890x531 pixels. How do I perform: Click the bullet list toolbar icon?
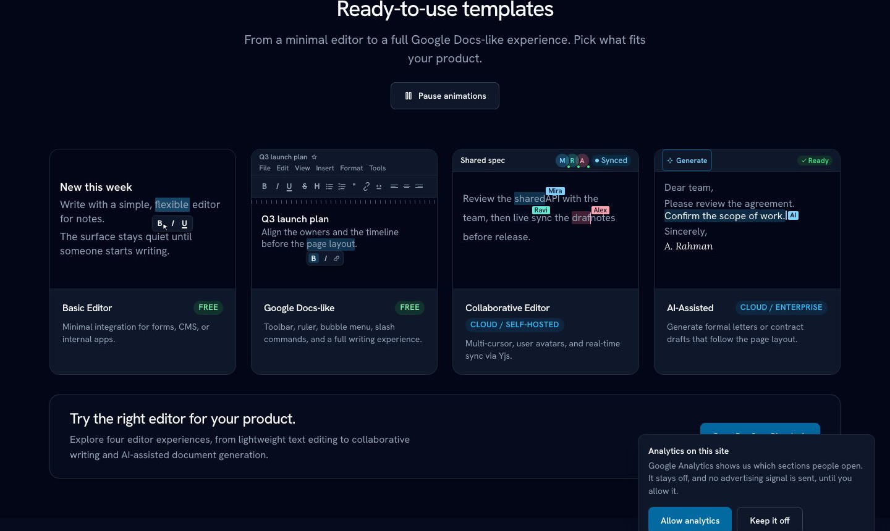[329, 186]
